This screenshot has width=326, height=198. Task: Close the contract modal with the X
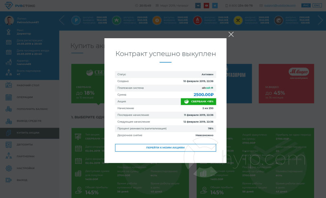click(231, 35)
